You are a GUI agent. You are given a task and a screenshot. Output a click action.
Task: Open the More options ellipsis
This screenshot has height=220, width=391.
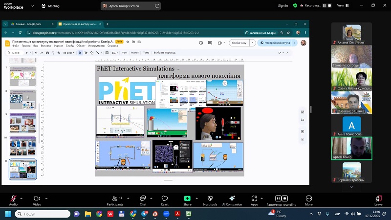(x=308, y=198)
